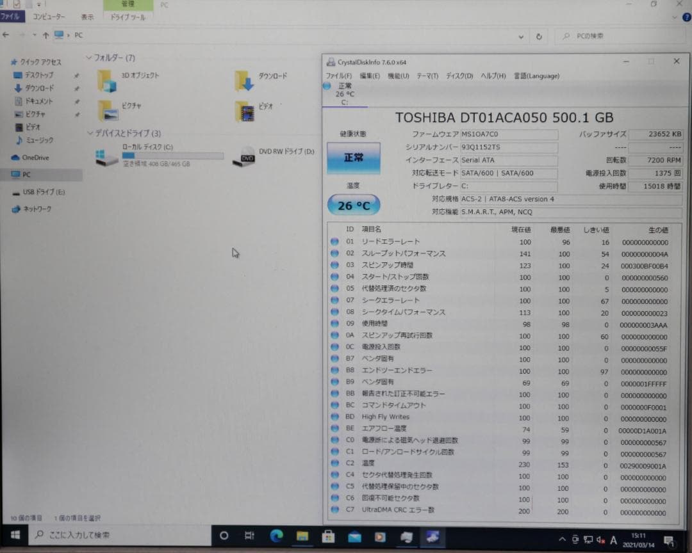Viewport: 692px width, 553px height.
Task: Open the ファイル tab in Explorer ribbon
Action: 10,17
